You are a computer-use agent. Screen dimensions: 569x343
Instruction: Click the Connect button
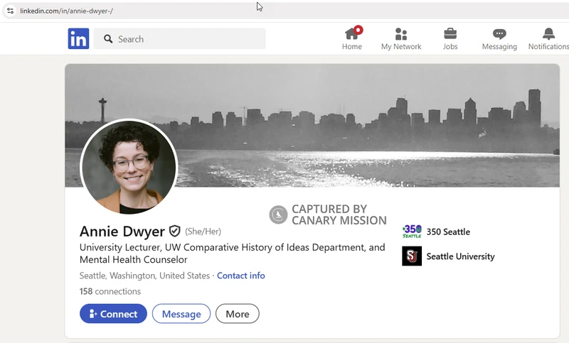(x=113, y=314)
